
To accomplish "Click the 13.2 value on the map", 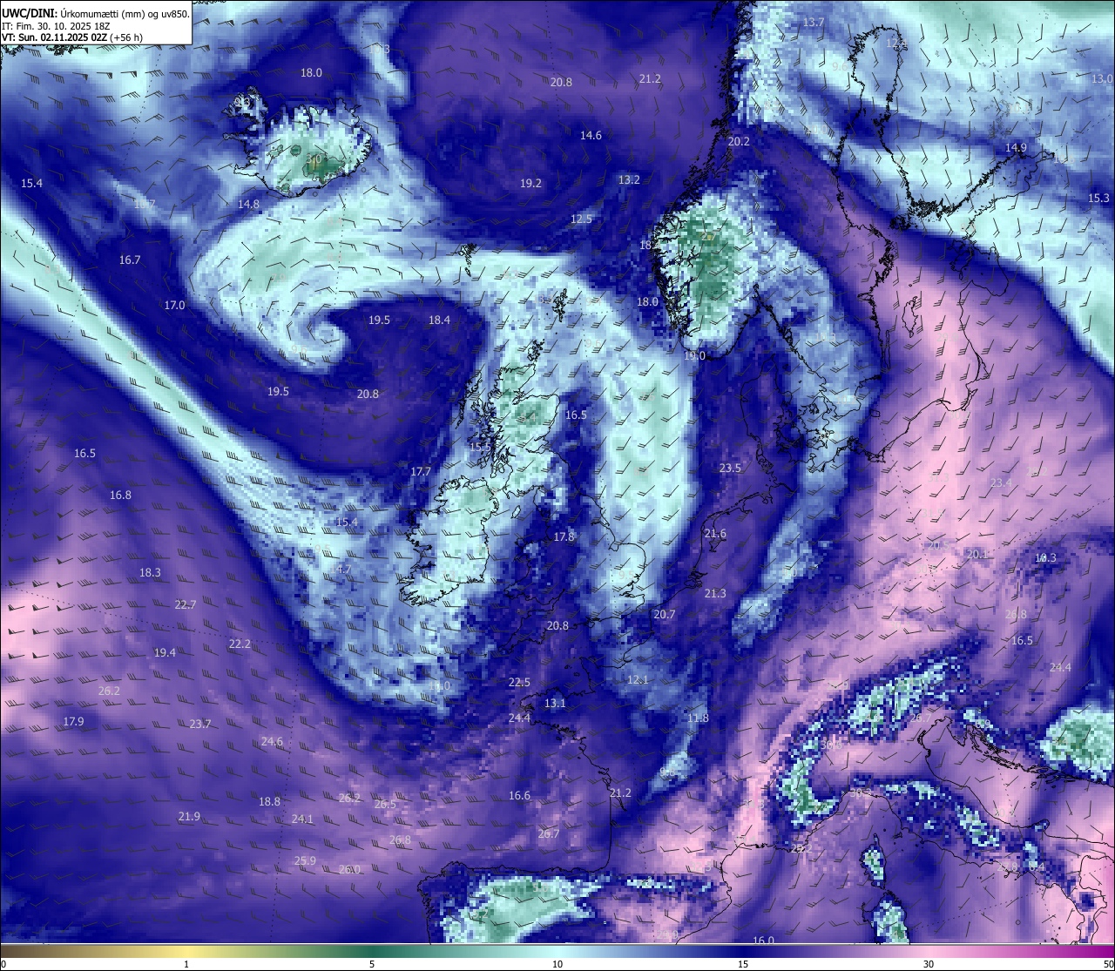I will pos(629,179).
